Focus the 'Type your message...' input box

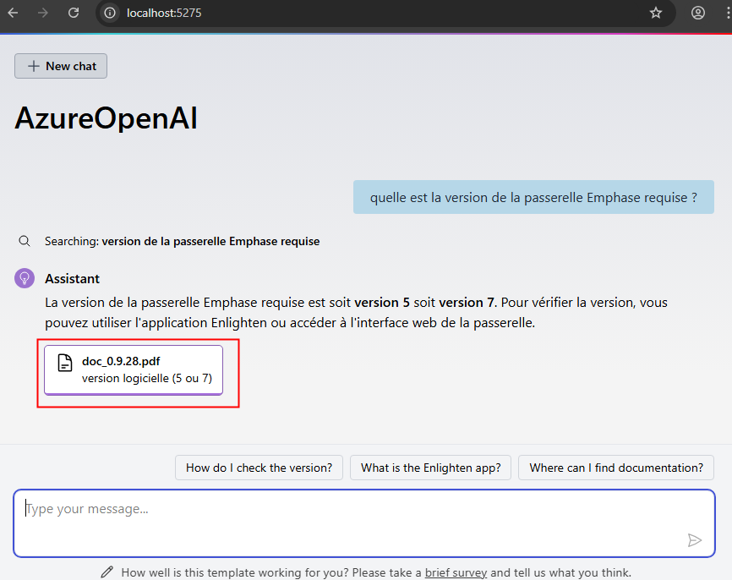point(364,523)
